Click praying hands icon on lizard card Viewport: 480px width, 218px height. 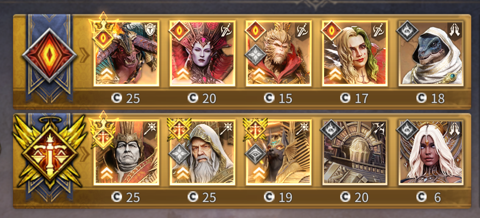pyautogui.click(x=455, y=29)
